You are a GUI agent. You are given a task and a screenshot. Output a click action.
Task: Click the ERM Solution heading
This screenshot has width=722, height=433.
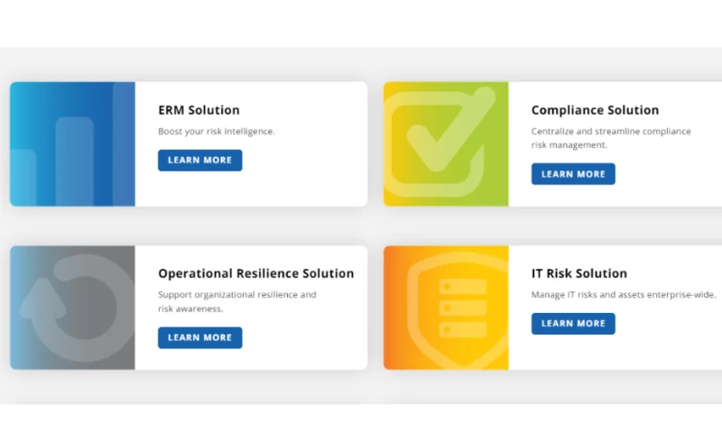(199, 110)
